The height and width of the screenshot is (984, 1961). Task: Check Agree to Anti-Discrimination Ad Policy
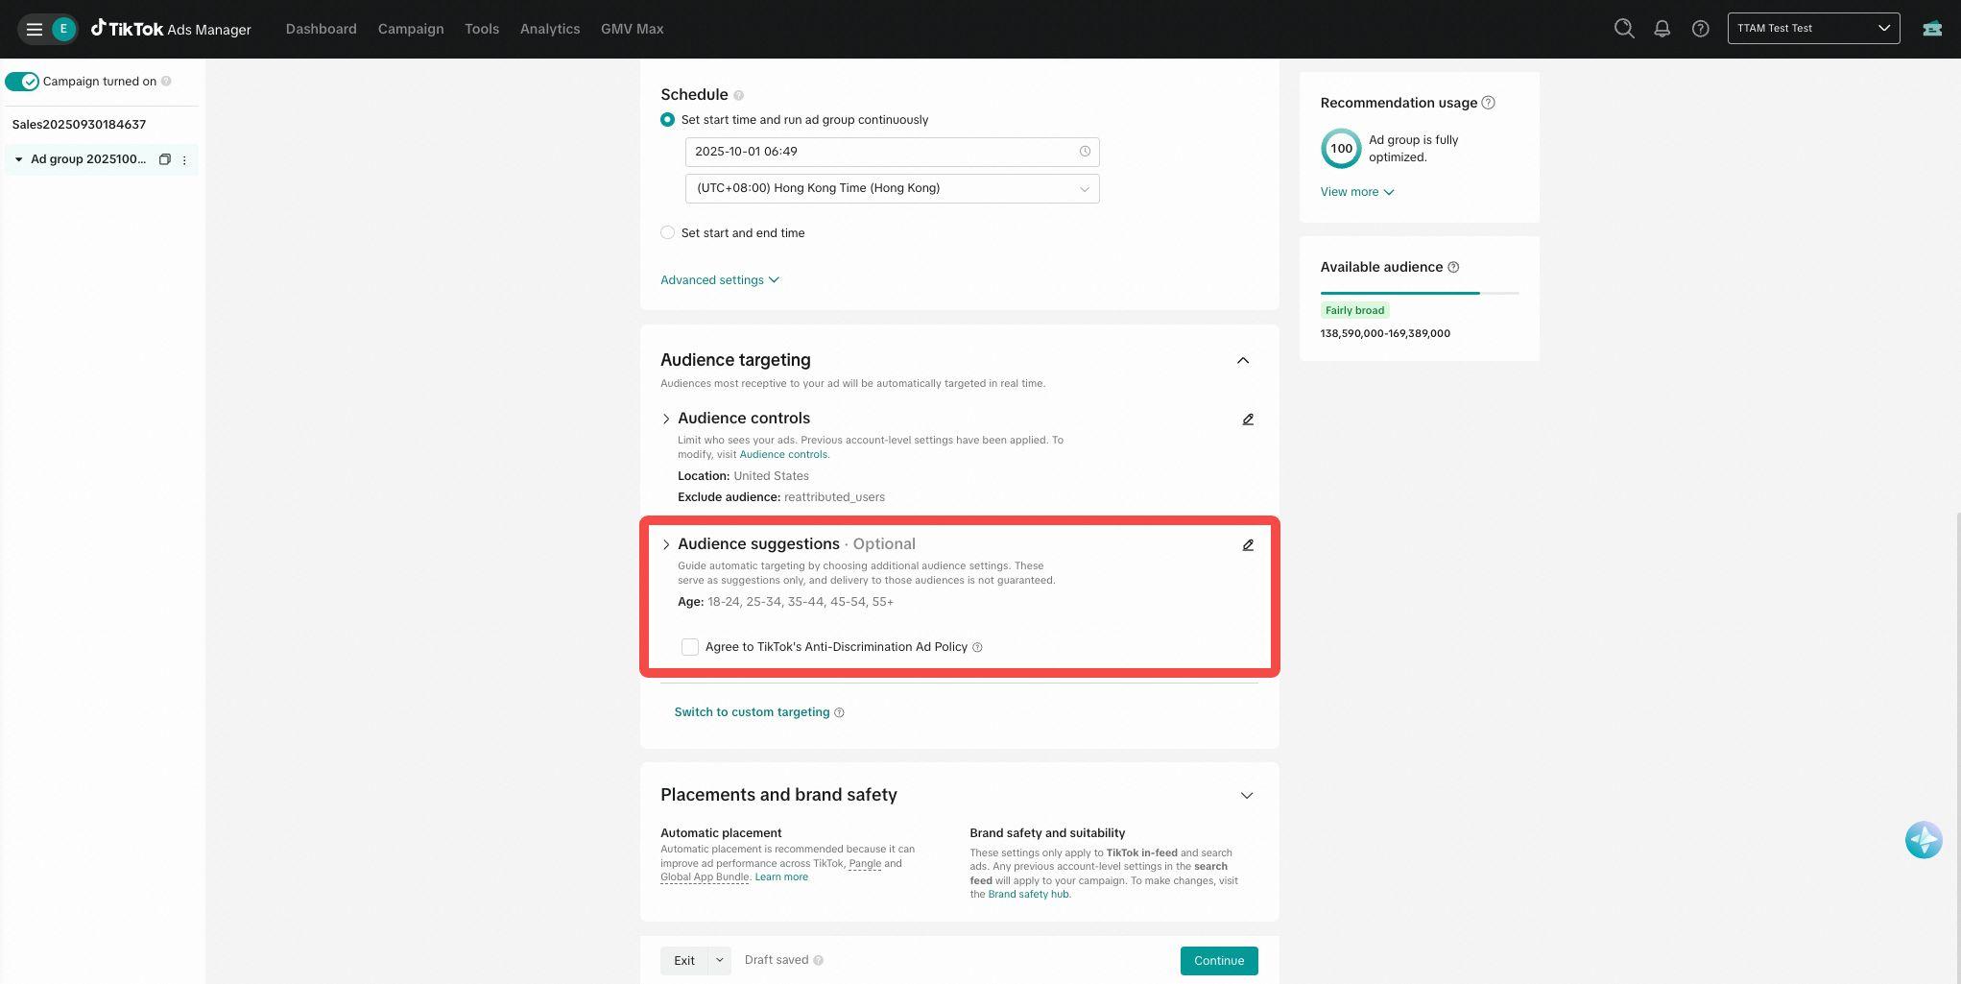coord(689,647)
